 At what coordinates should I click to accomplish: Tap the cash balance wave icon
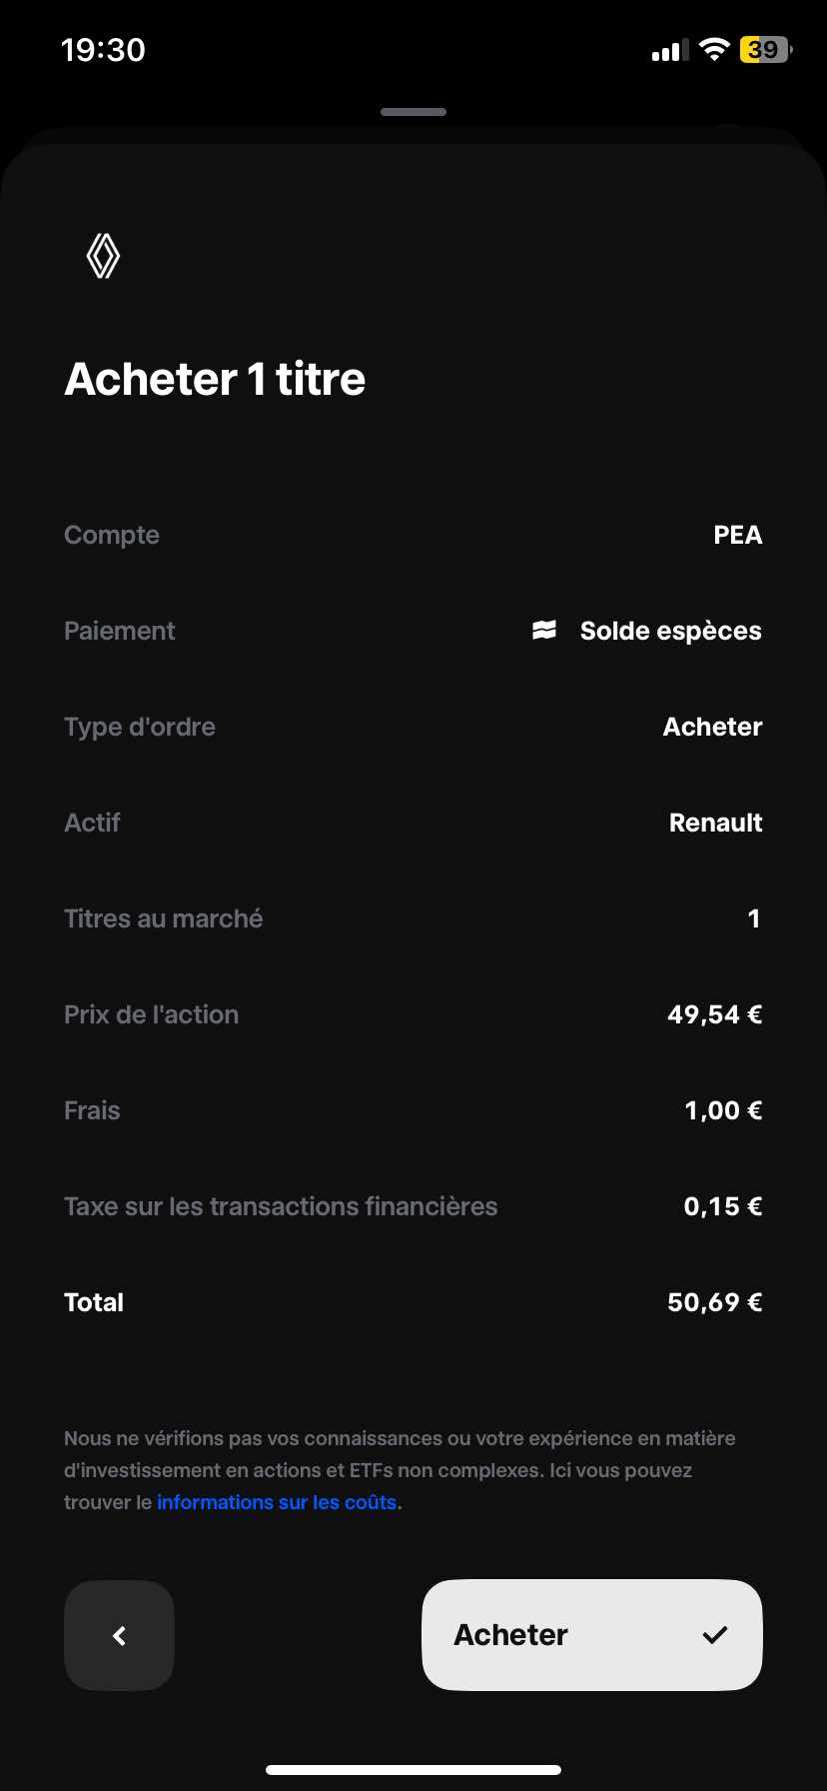click(x=544, y=631)
